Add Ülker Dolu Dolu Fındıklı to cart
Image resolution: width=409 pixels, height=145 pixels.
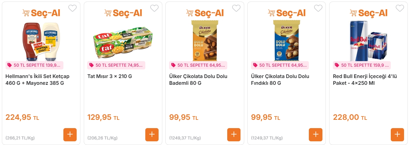coord(315,135)
